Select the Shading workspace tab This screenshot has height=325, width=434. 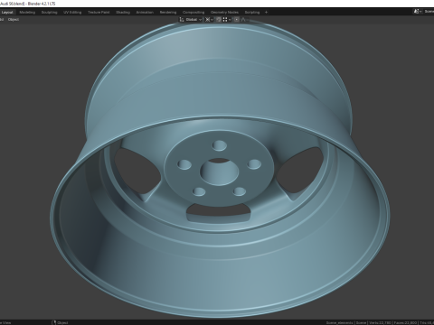click(x=123, y=13)
